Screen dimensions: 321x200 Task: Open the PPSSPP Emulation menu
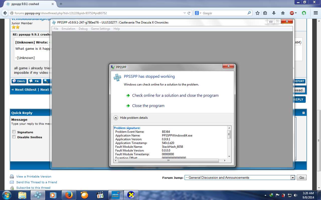tap(68, 29)
